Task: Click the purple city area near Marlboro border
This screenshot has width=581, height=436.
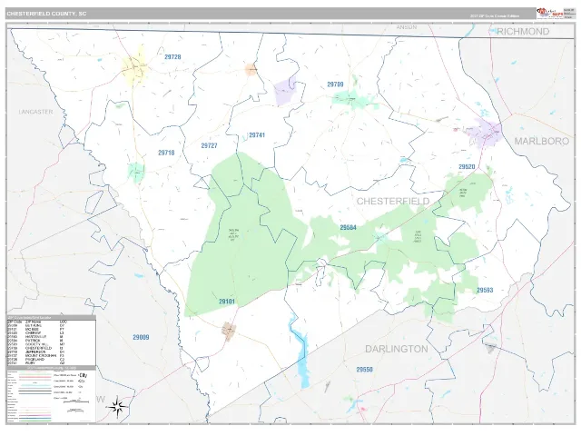Action: point(485,133)
